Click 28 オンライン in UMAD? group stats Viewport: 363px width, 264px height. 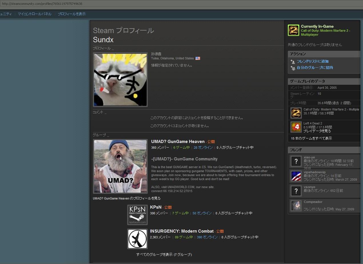(x=203, y=148)
